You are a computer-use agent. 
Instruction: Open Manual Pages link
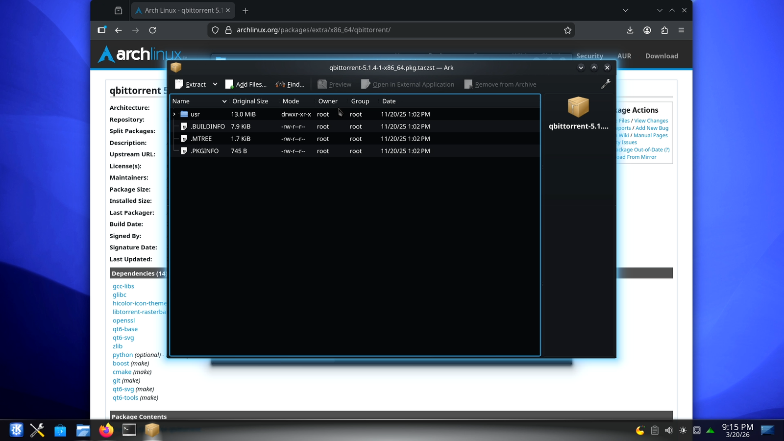coord(651,135)
